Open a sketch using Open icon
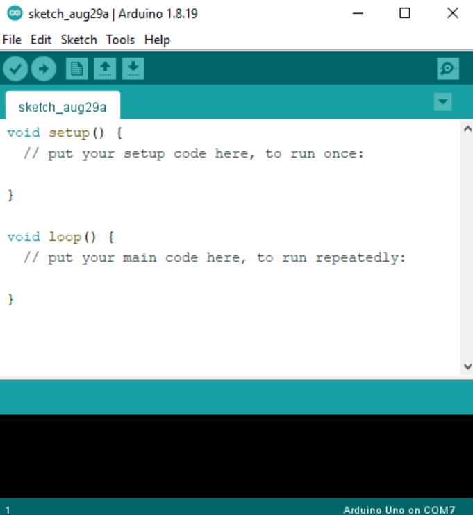The image size is (473, 515). 105,69
